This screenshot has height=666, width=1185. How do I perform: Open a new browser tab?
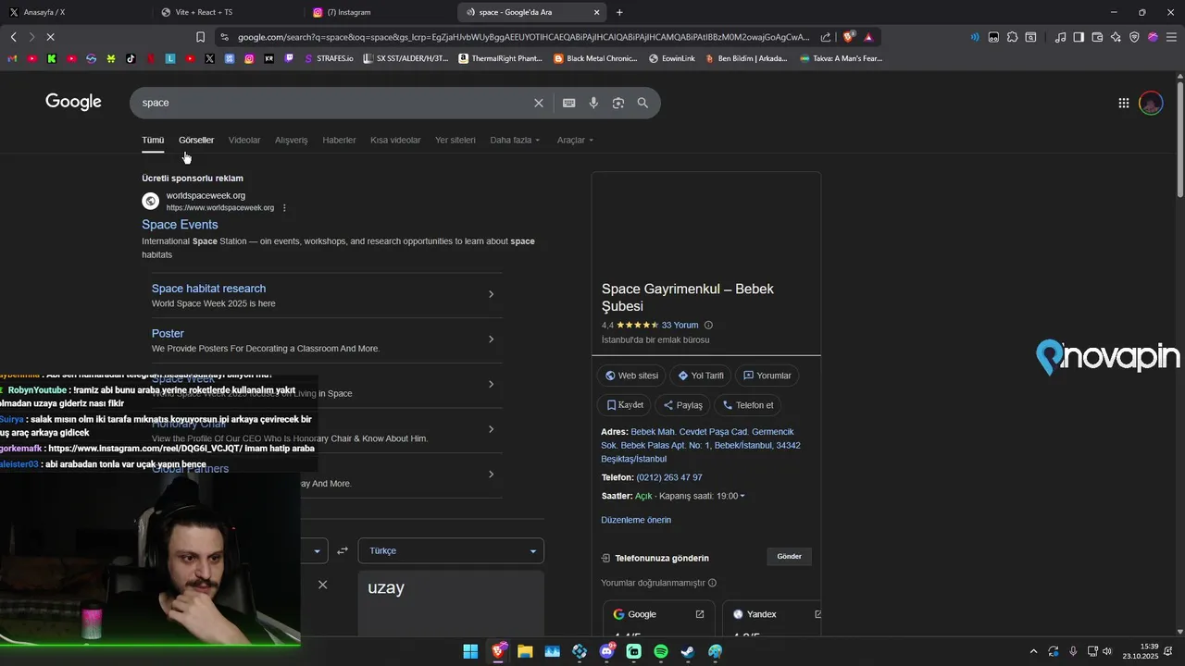[x=619, y=12]
